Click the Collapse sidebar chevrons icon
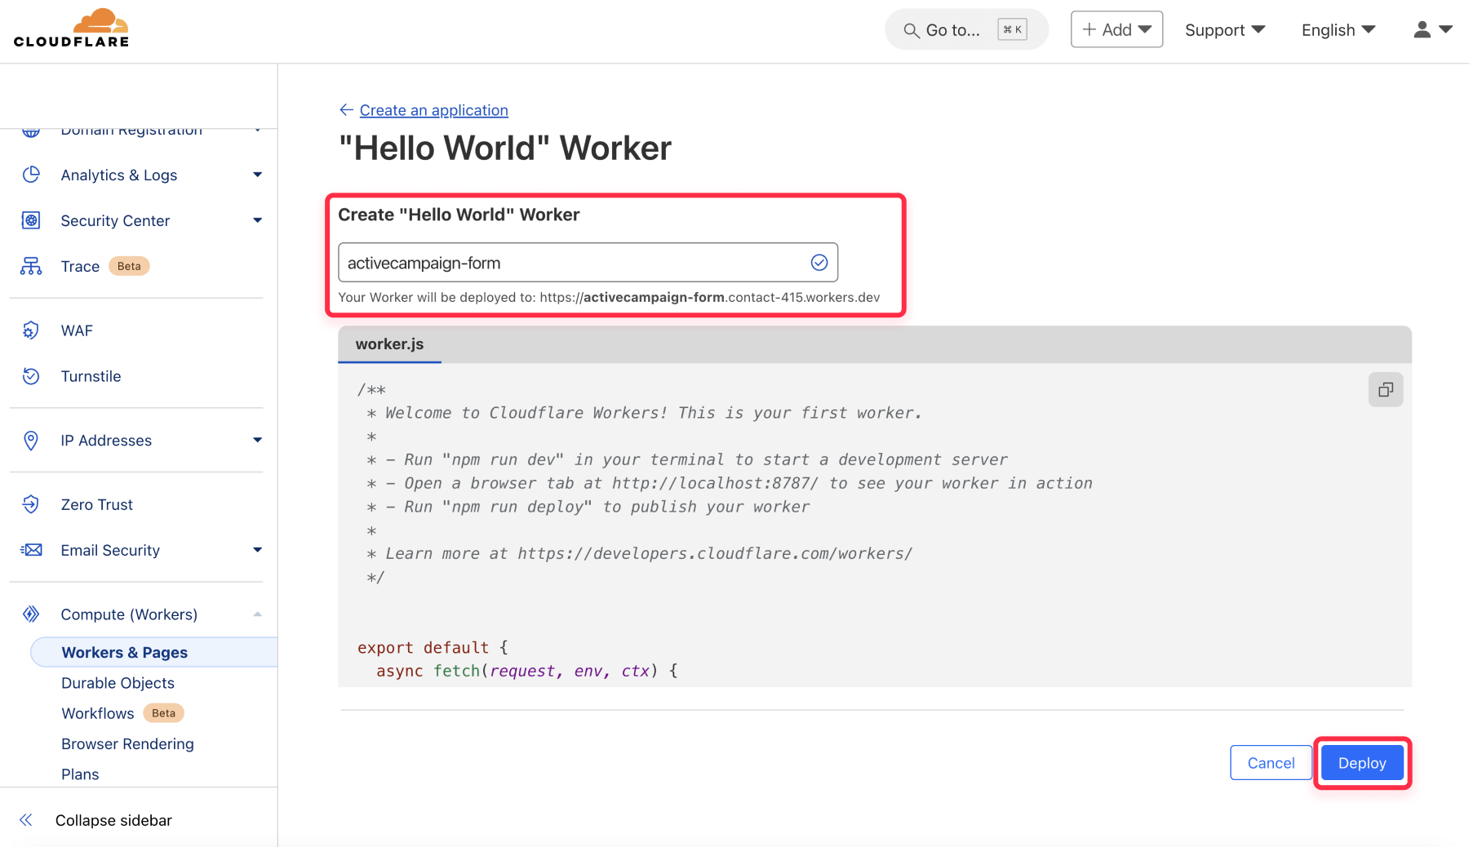Screen dimensions: 1469x847 tap(26, 820)
